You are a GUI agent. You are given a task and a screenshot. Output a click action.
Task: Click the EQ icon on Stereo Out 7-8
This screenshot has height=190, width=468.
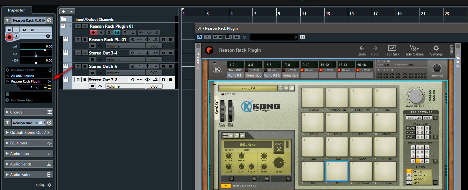click(x=148, y=80)
